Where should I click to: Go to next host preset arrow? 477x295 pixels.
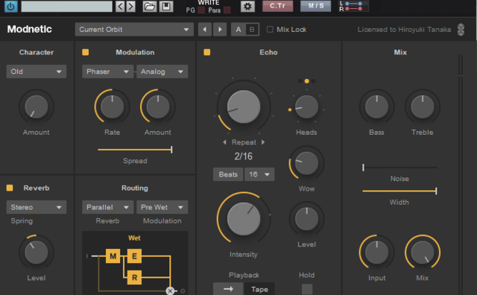click(131, 7)
